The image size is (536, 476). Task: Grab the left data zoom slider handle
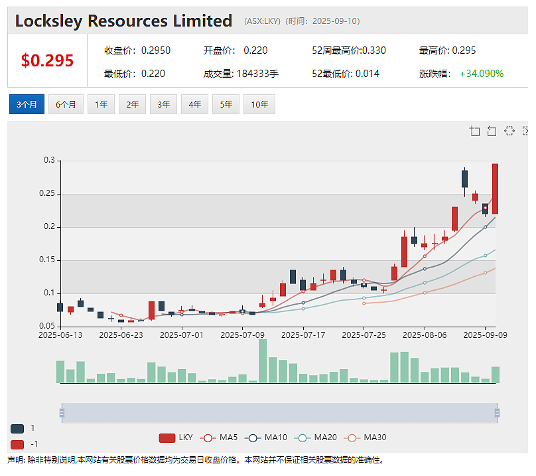tap(62, 413)
